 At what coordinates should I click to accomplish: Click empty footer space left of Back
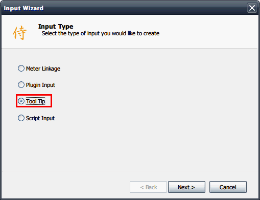[65, 187]
